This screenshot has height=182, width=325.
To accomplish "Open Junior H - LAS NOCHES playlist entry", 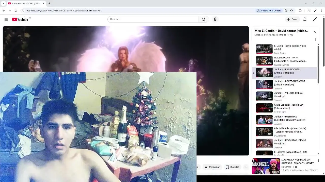I will (x=284, y=73).
